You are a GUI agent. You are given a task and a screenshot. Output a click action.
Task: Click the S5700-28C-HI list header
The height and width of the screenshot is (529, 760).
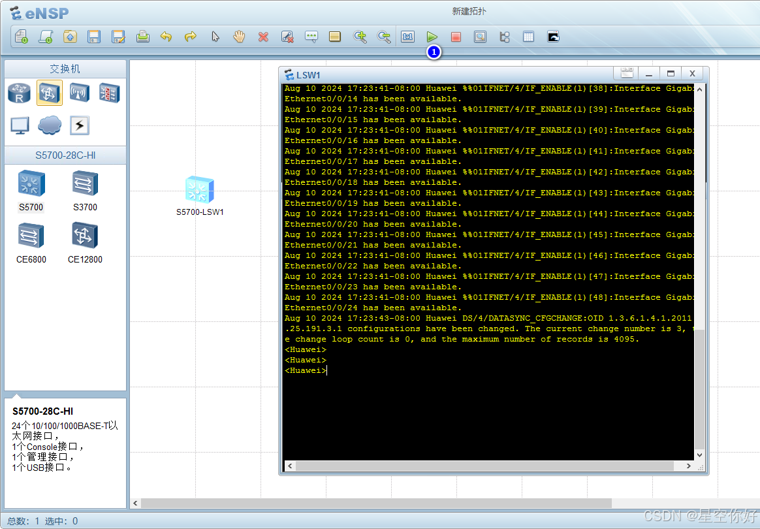(x=65, y=155)
